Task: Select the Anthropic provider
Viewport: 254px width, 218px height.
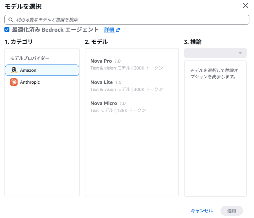Action: (x=42, y=82)
